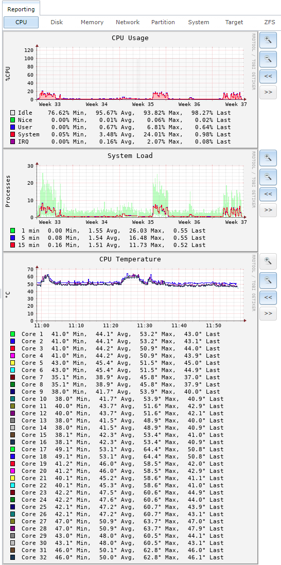Click the 15 min load legend swatch

[x=13, y=245]
